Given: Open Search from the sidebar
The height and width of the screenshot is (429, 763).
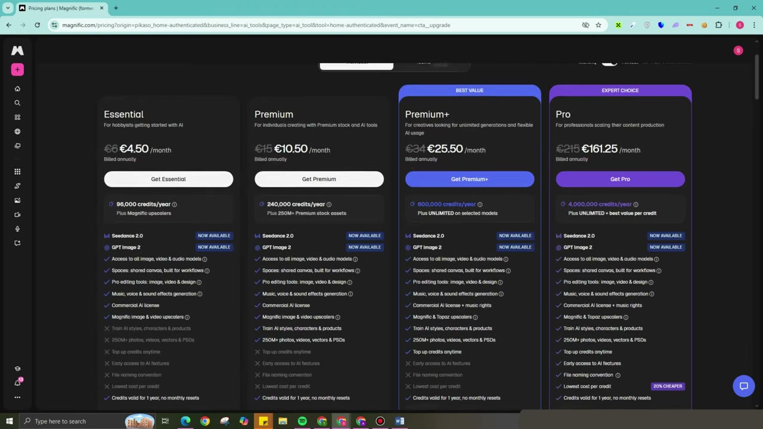Looking at the screenshot, I should click(x=17, y=103).
